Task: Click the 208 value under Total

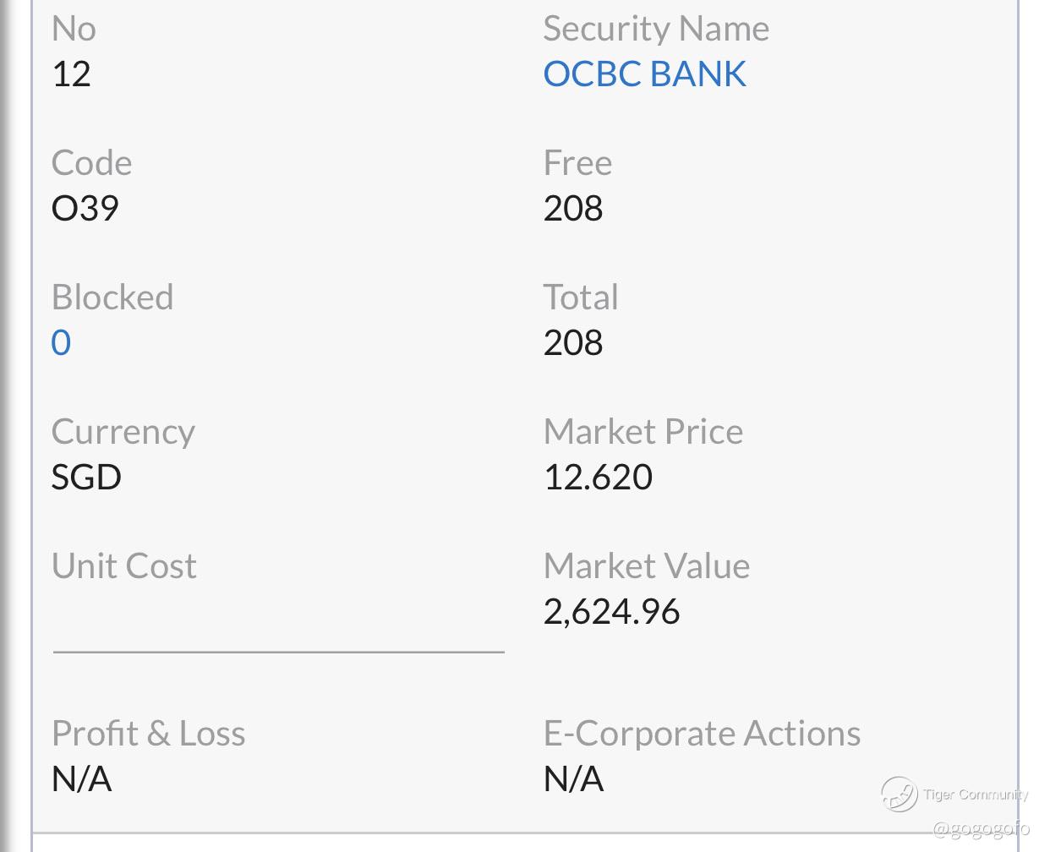Action: click(x=573, y=343)
